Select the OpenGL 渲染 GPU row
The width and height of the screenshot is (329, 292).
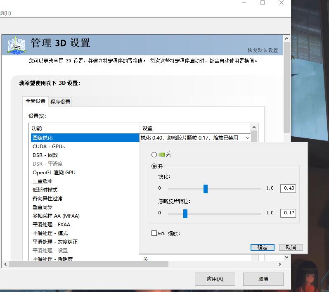[x=85, y=173]
